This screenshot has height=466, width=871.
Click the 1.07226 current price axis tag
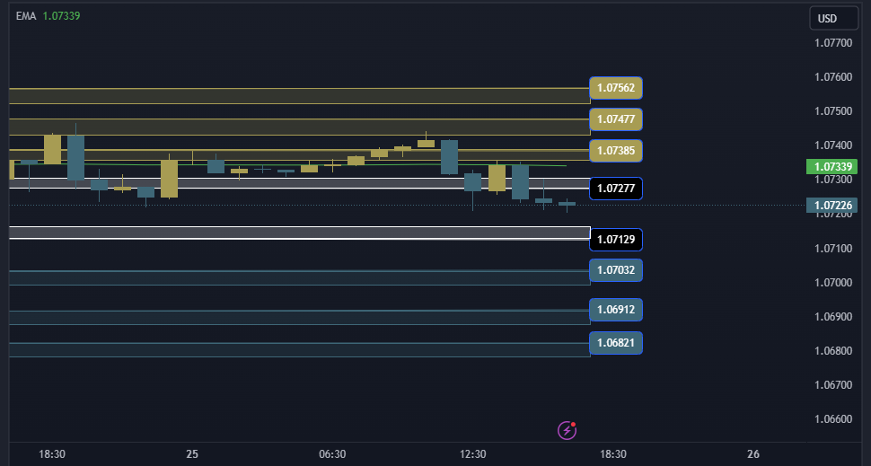tap(832, 206)
